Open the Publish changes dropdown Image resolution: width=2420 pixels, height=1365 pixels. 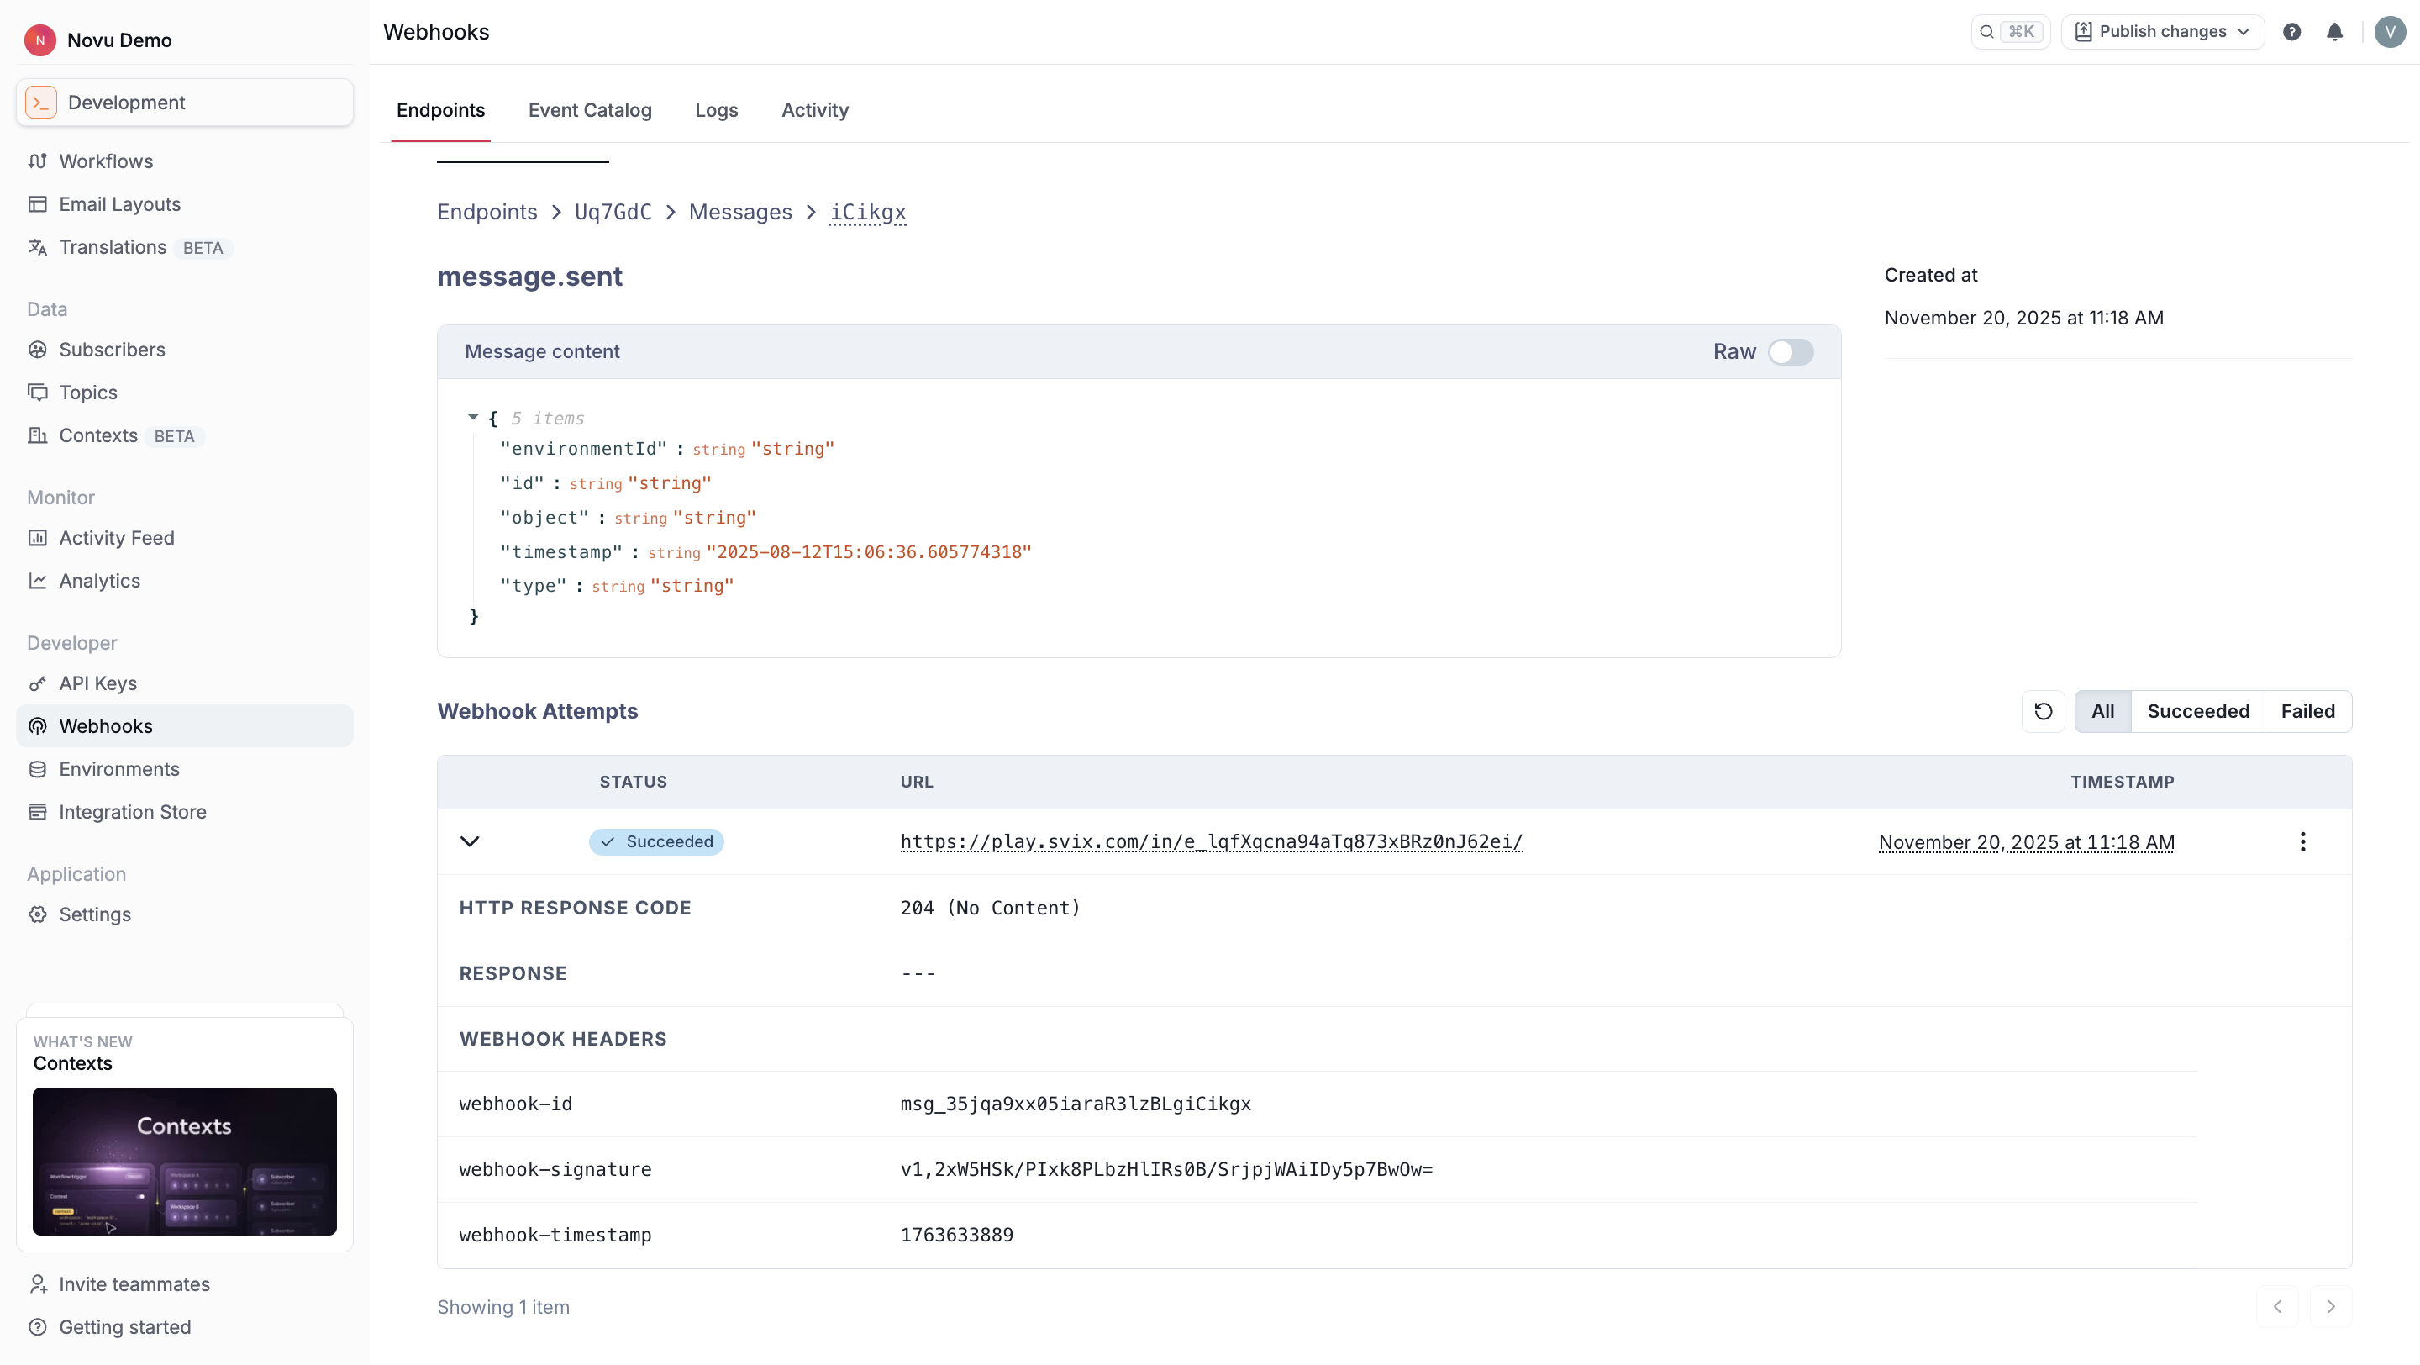(2162, 32)
